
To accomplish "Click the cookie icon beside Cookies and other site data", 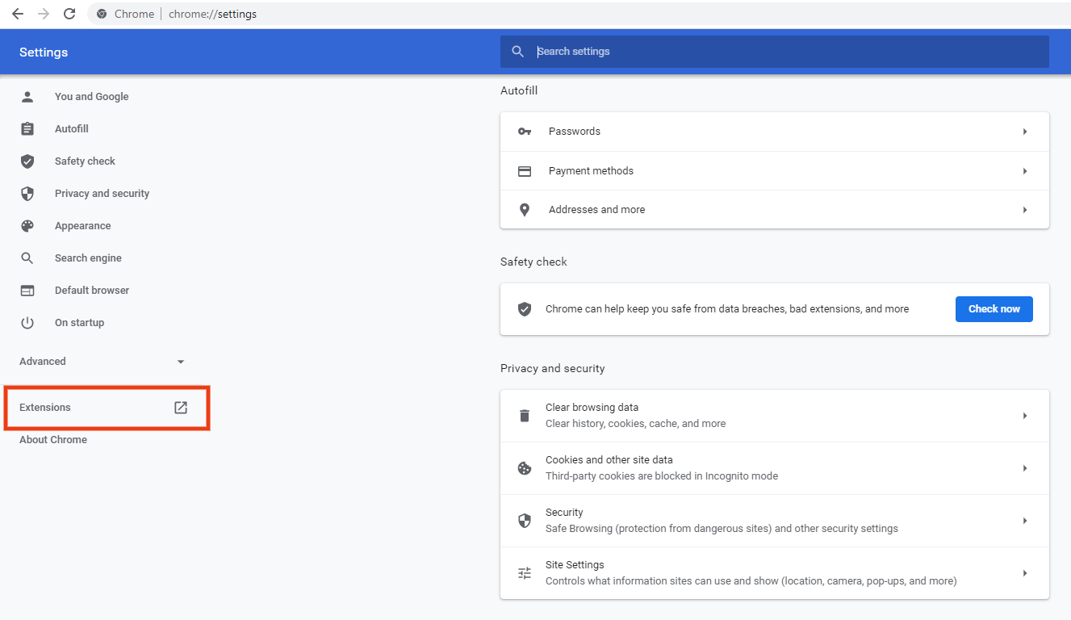I will [x=525, y=467].
